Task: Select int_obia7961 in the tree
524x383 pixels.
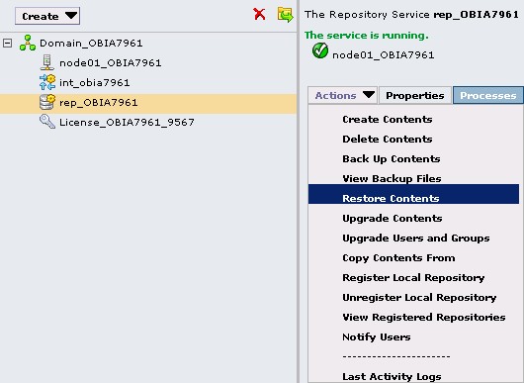Action: tap(94, 82)
